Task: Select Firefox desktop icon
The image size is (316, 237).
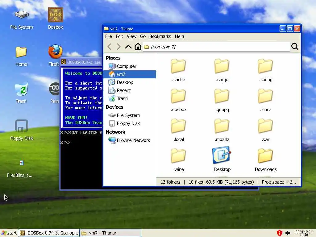Action: [x=54, y=56]
